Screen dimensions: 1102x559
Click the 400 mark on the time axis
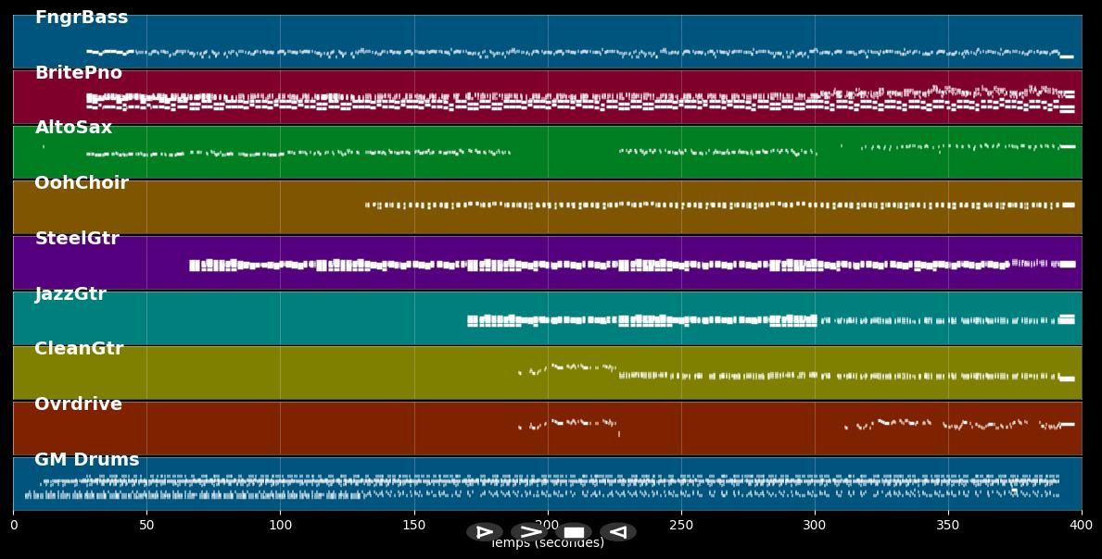1080,524
